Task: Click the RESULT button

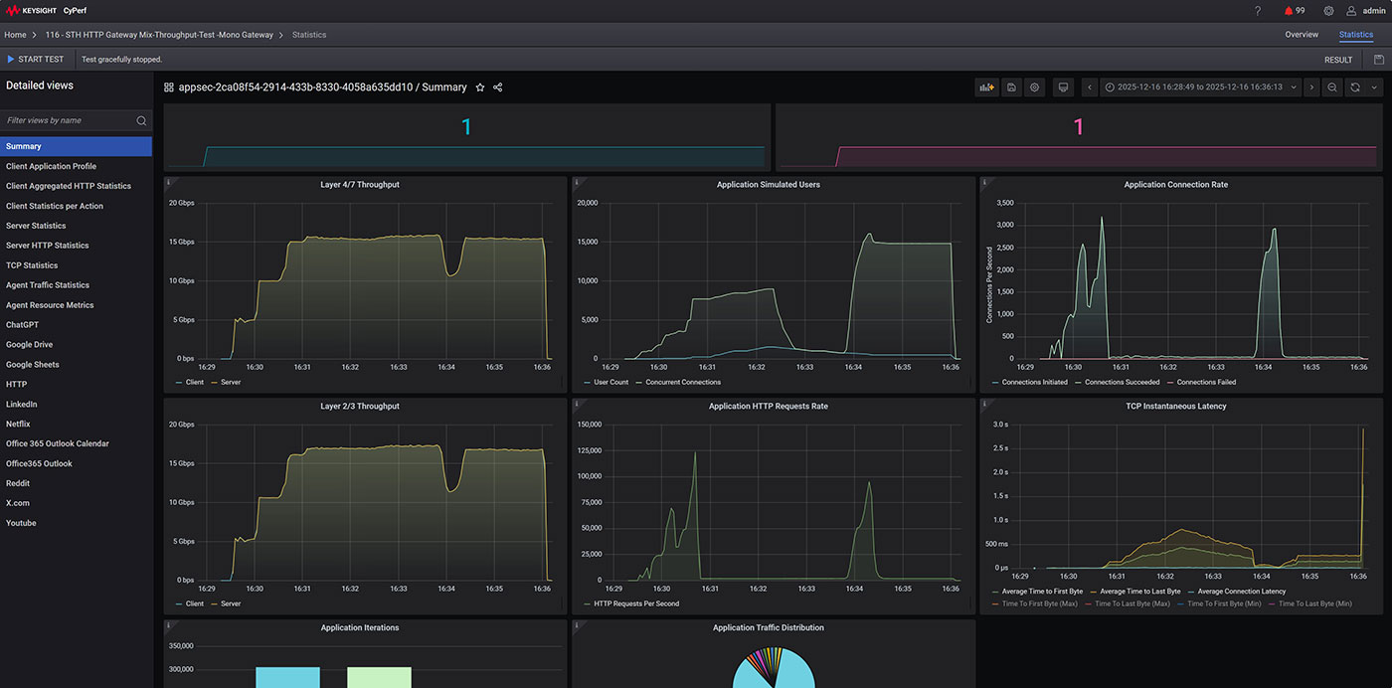Action: coord(1338,60)
